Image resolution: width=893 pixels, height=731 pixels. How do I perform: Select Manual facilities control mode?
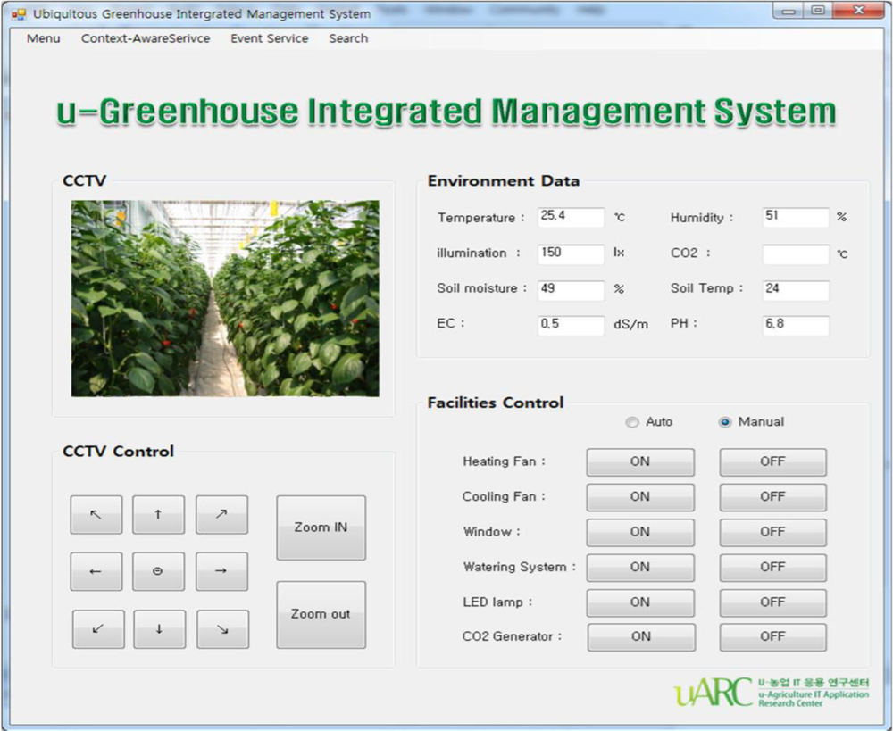(x=725, y=422)
